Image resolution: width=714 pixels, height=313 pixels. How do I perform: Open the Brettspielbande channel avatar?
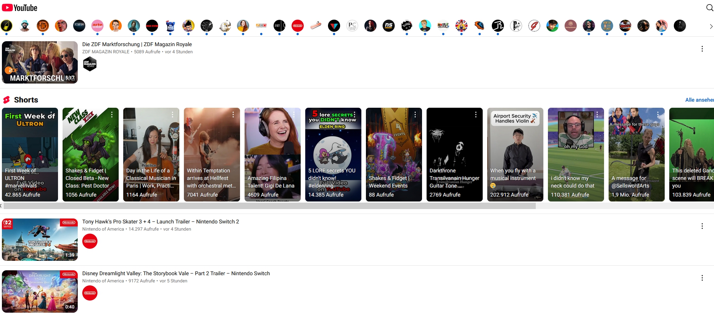point(571,26)
